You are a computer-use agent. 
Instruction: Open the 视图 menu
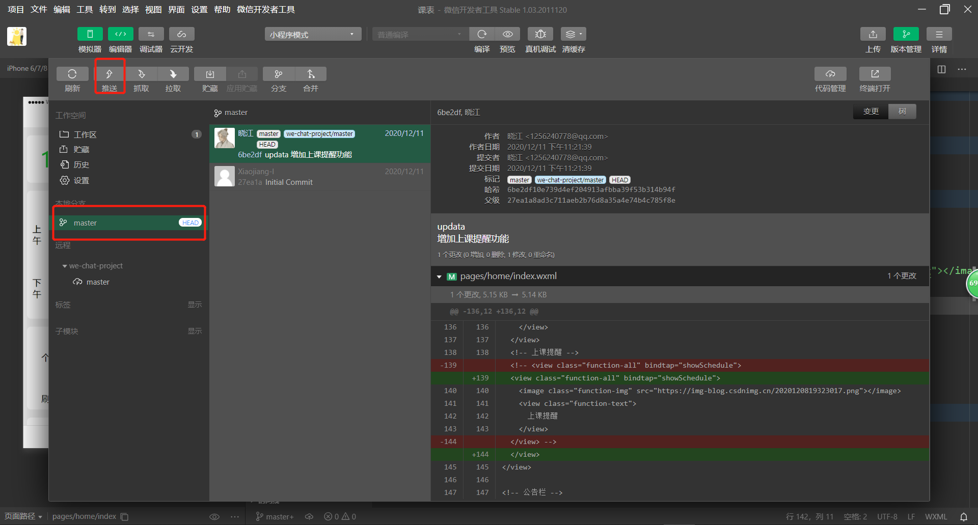point(153,10)
